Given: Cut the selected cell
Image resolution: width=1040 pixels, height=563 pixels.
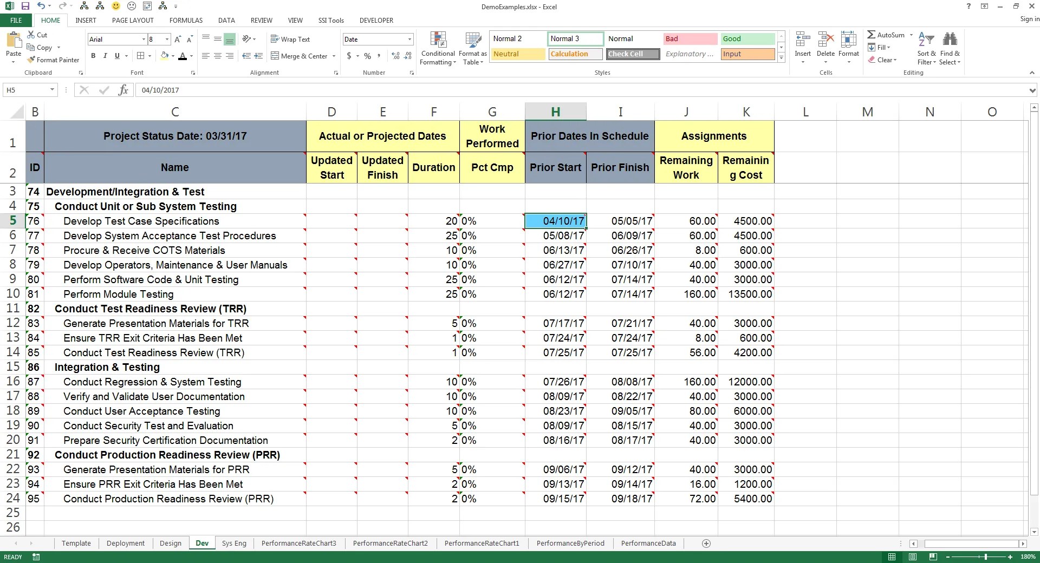Looking at the screenshot, I should tap(37, 35).
